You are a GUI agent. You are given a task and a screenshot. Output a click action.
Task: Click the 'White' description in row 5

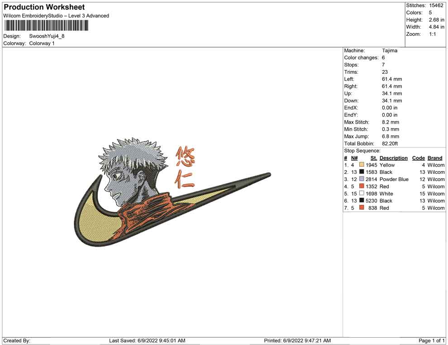tap(386, 193)
